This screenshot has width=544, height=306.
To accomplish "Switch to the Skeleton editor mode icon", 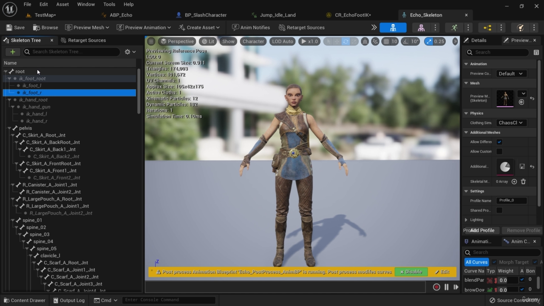I will click(393, 28).
